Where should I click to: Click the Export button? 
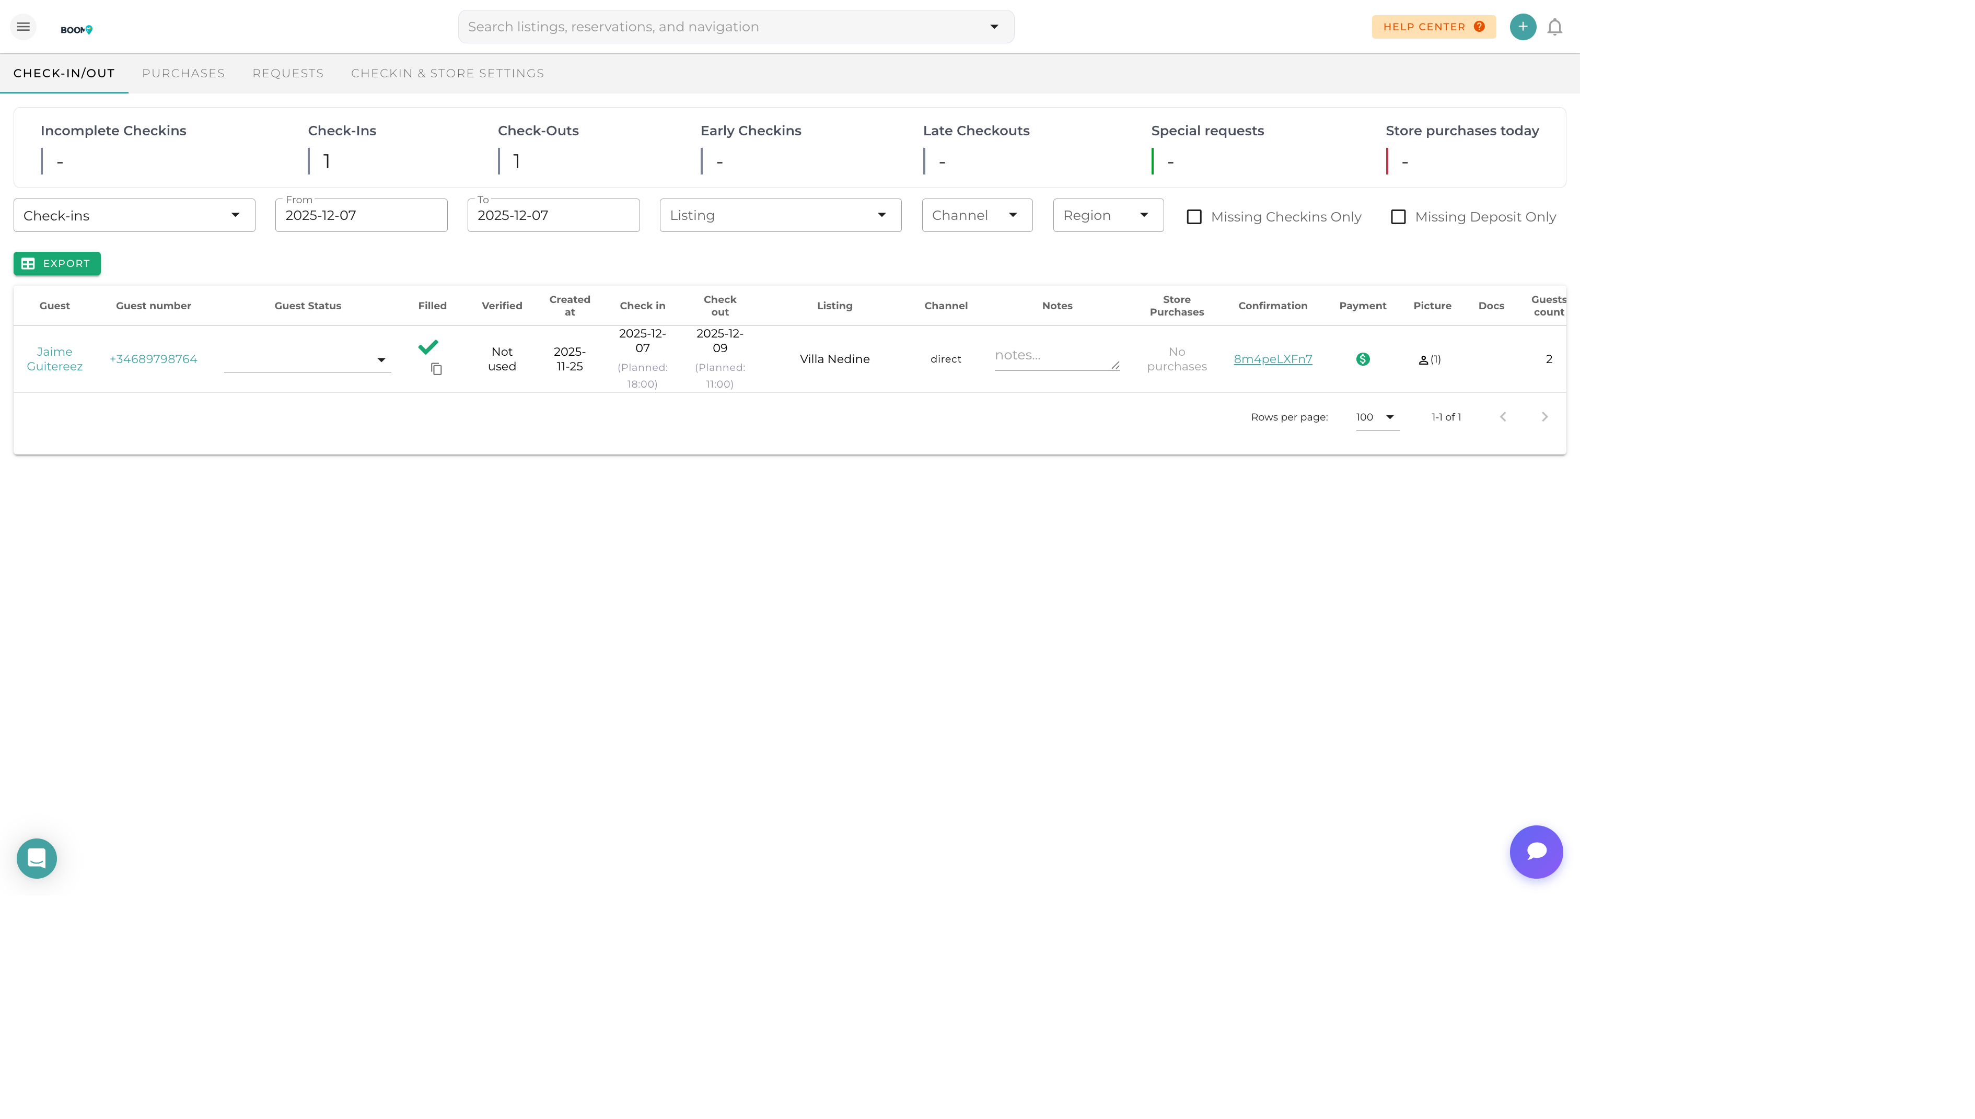tap(57, 264)
